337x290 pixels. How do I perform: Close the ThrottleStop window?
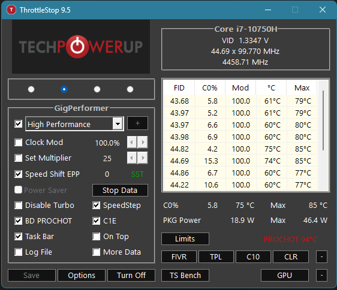[323, 10]
